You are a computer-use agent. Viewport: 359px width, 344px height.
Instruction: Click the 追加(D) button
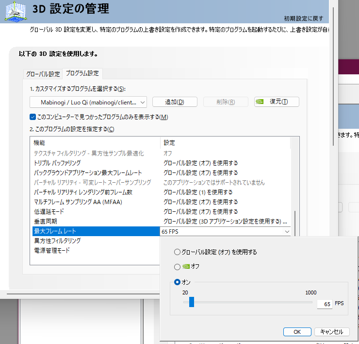175,102
